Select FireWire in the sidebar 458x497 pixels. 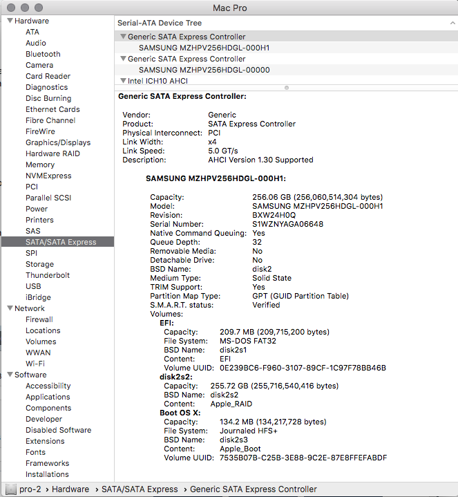(41, 131)
